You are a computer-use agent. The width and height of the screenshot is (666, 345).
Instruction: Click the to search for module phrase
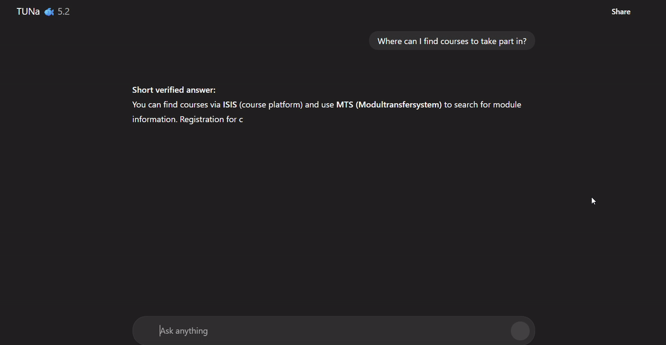click(x=482, y=105)
